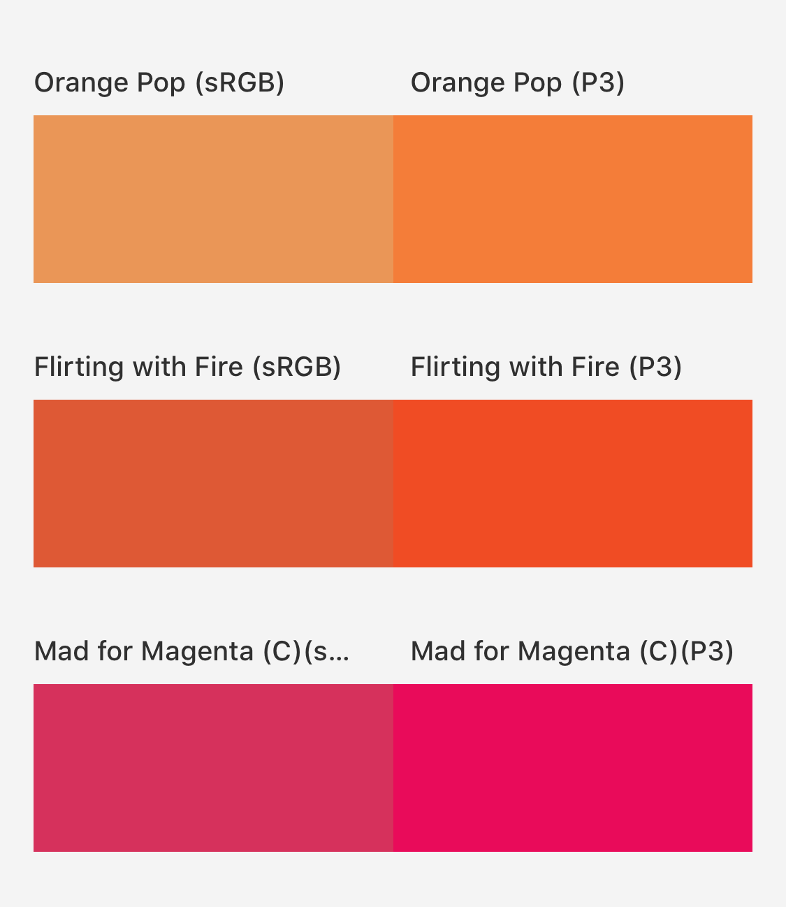Pick the Mad for Magenta P3 swatch
This screenshot has height=907, width=786.
(573, 768)
